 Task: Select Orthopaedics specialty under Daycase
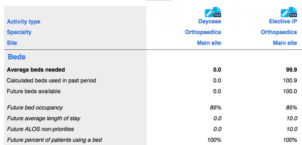point(203,32)
